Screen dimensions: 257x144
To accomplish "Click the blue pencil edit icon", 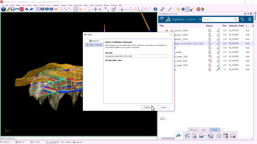I will click(170, 9).
